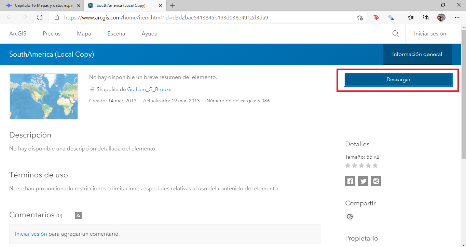Open the Graham_G_Brooks owner link
466x247 pixels.
(x=149, y=89)
